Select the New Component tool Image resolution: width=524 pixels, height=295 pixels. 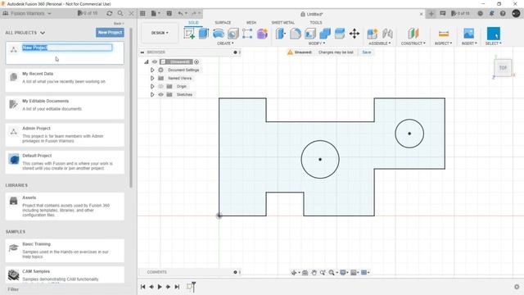[373, 34]
